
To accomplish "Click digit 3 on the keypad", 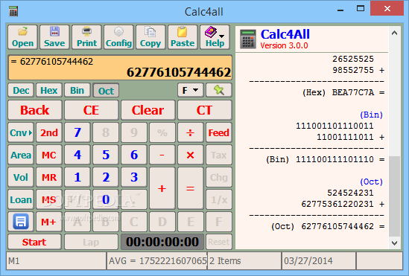I will (x=134, y=177).
